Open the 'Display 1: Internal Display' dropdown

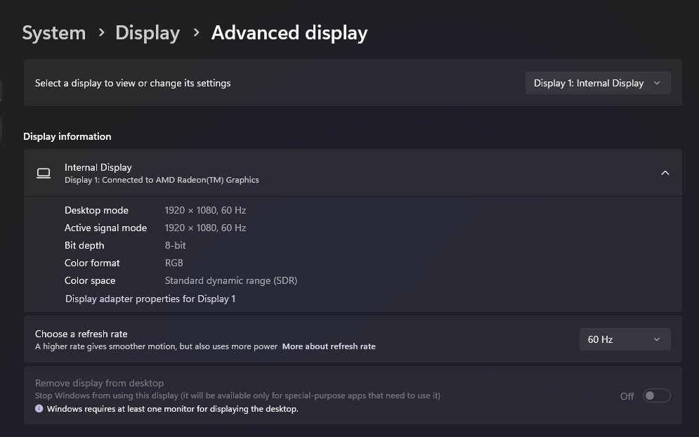[598, 83]
